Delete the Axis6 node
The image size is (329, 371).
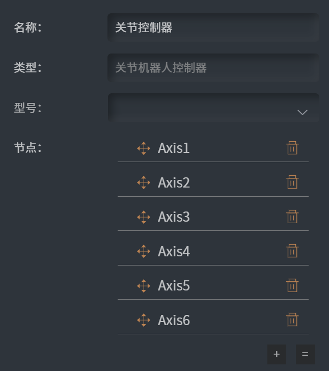(292, 320)
